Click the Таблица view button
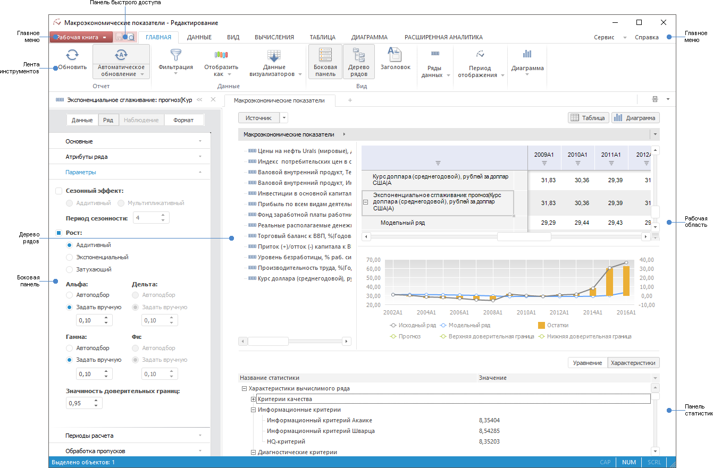The height and width of the screenshot is (468, 713). (588, 118)
